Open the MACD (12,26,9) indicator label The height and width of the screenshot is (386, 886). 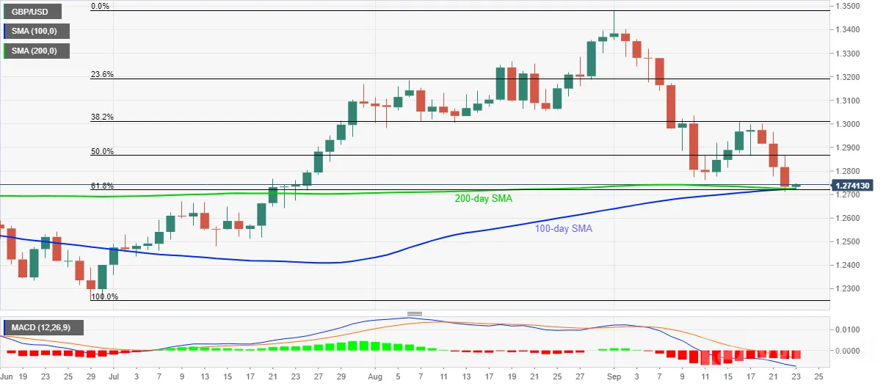point(43,326)
